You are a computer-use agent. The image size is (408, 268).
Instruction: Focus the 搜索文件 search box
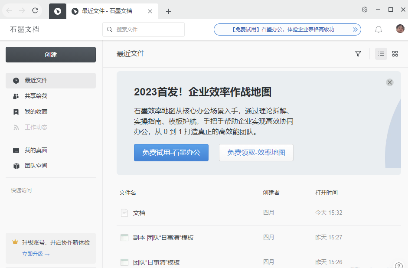pyautogui.click(x=144, y=29)
